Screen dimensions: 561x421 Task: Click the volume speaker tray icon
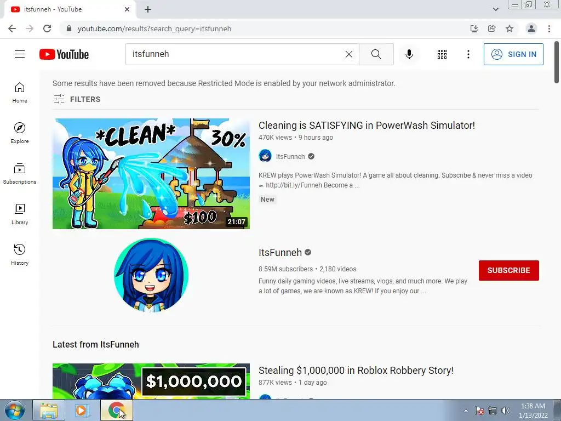[505, 411]
